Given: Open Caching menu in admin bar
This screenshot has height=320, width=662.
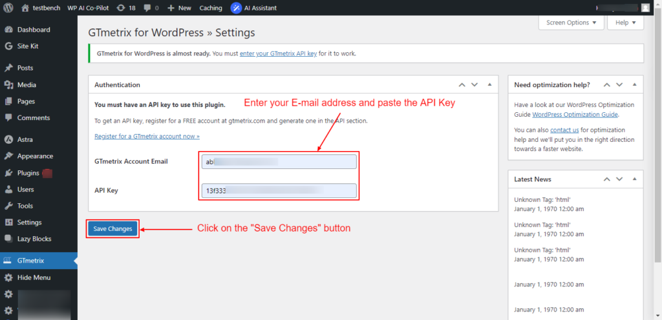Looking at the screenshot, I should 211,8.
